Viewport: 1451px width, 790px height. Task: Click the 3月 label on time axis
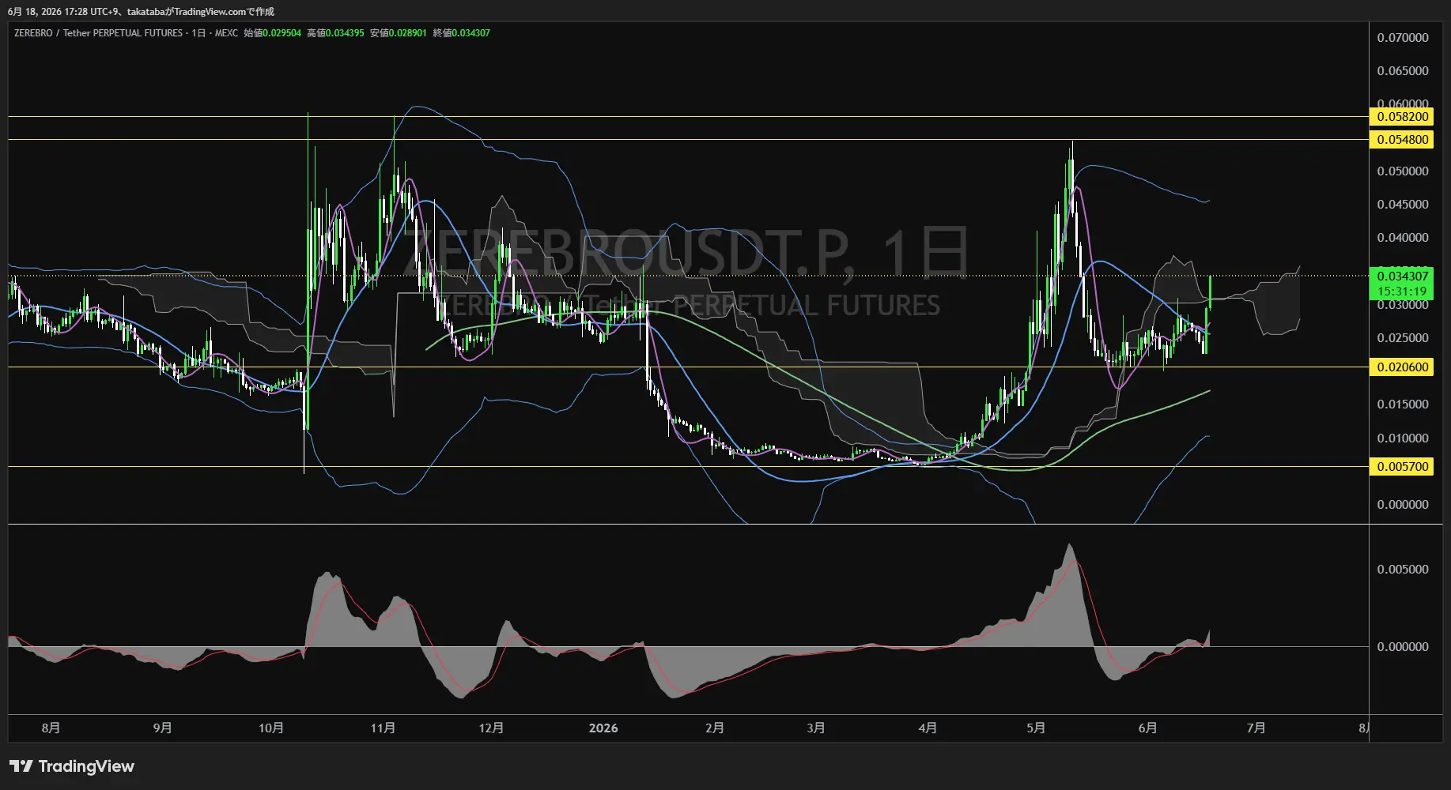click(815, 728)
